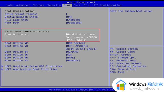The image size is (164, 92).
Task: Open Hard Disk Windows Boot Manager value
Action: [x=81, y=37]
